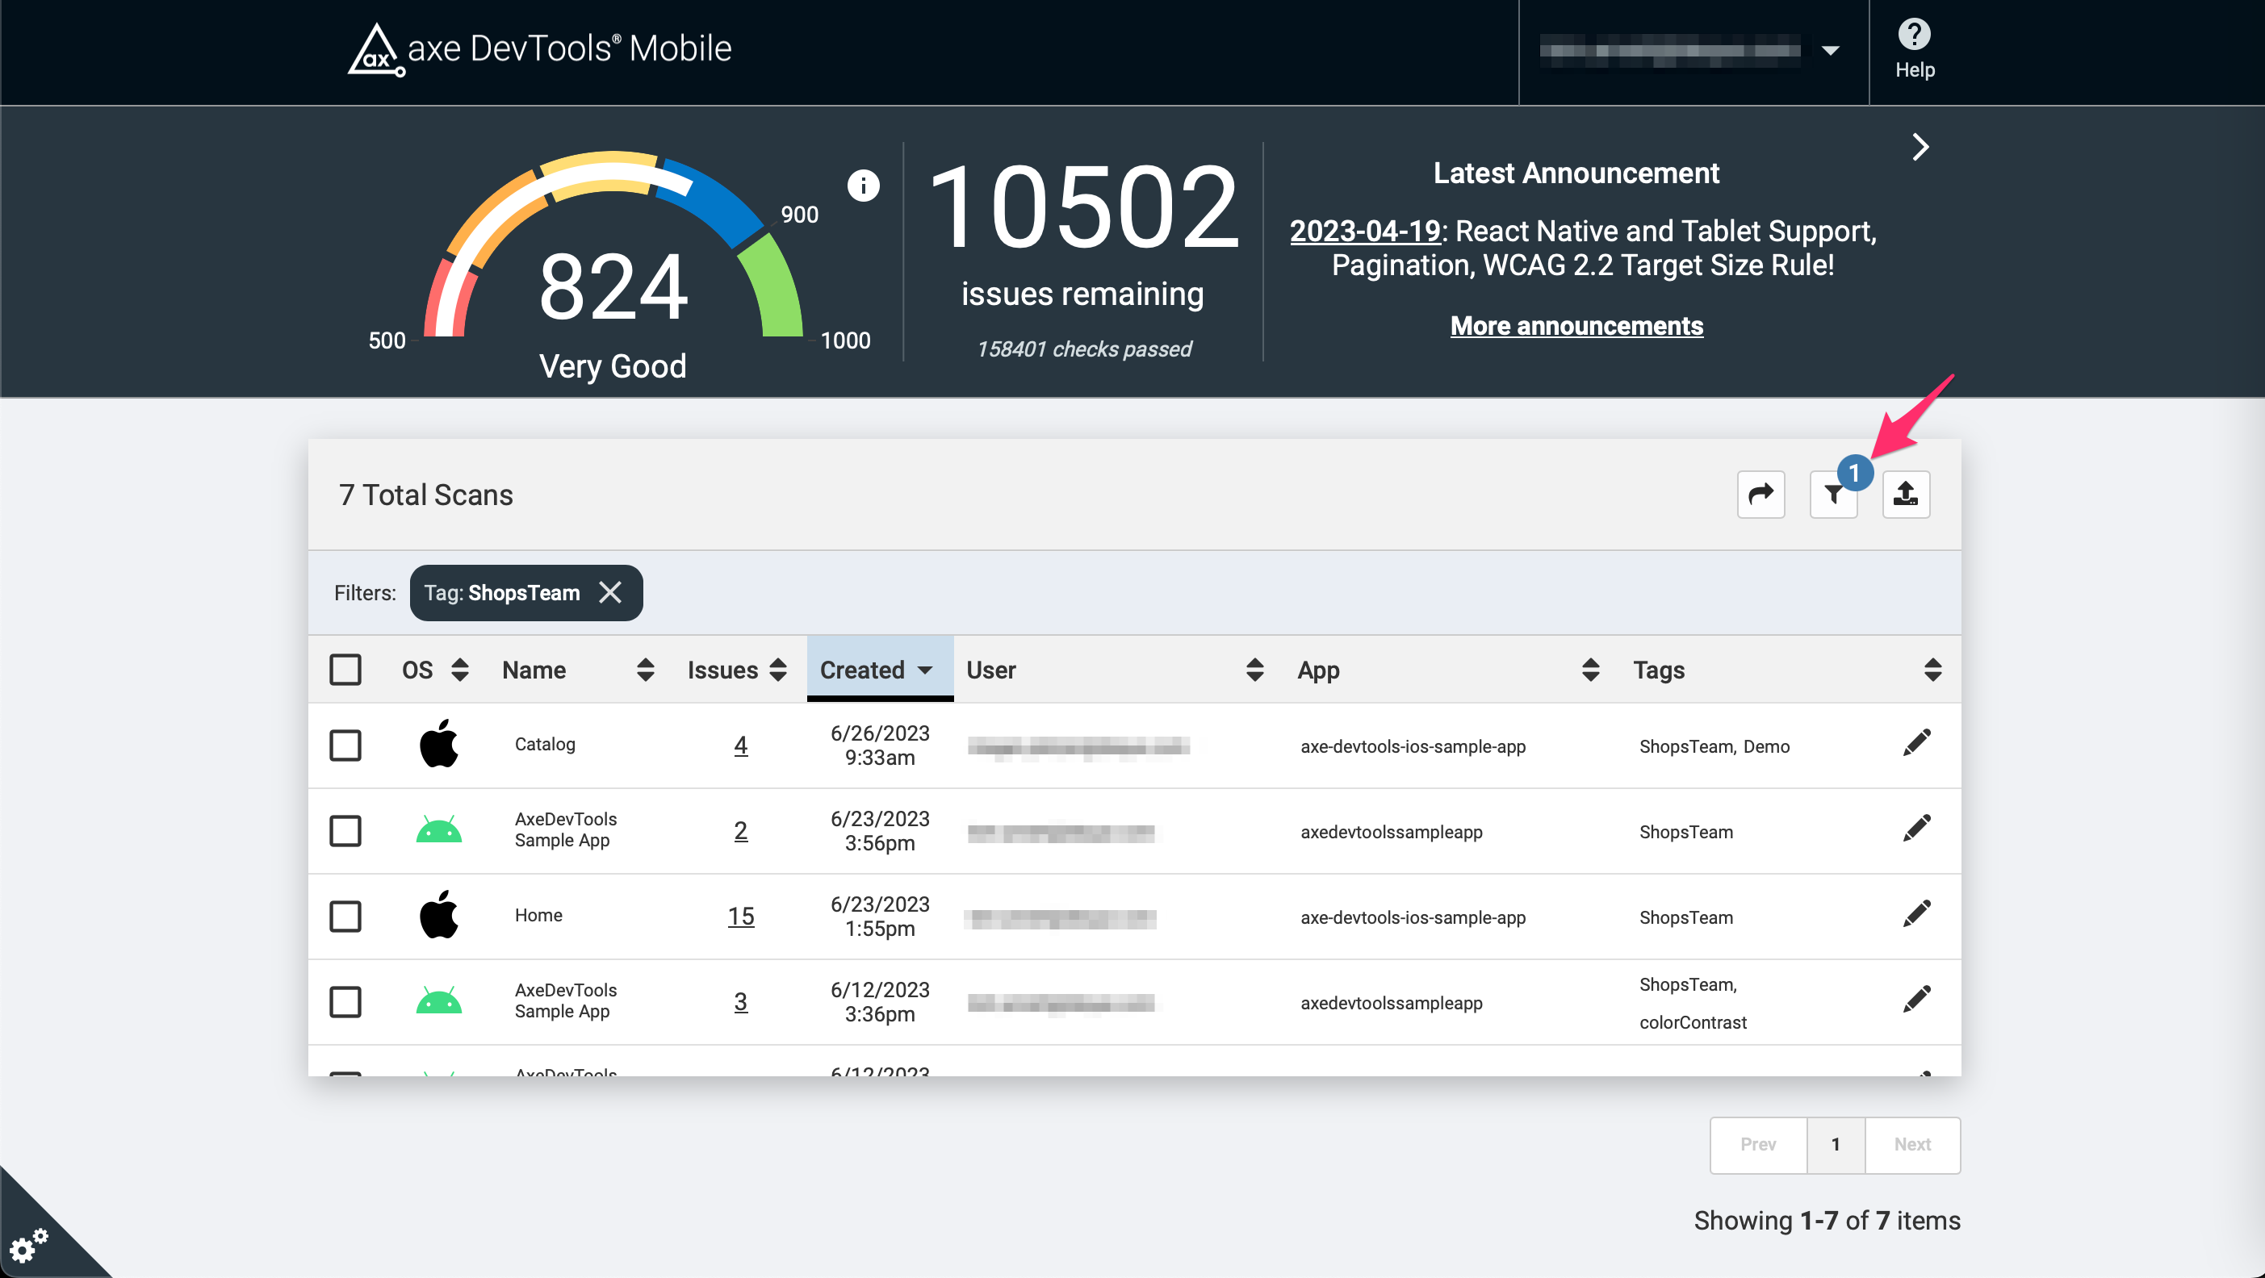This screenshot has height=1278, width=2265.
Task: Select the checkbox for the Catalog scan
Action: 345,745
